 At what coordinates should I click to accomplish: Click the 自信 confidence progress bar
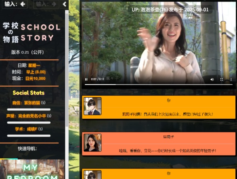coord(29,109)
